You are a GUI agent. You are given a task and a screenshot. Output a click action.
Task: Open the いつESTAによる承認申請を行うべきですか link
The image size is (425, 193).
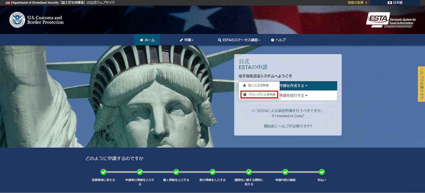coord(288,111)
